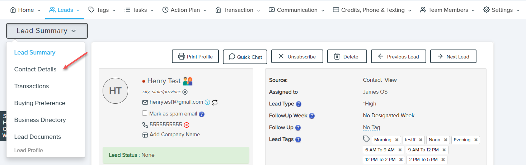Click the tag icon in Lead Tags row
This screenshot has height=165, width=526.
coord(366,139)
